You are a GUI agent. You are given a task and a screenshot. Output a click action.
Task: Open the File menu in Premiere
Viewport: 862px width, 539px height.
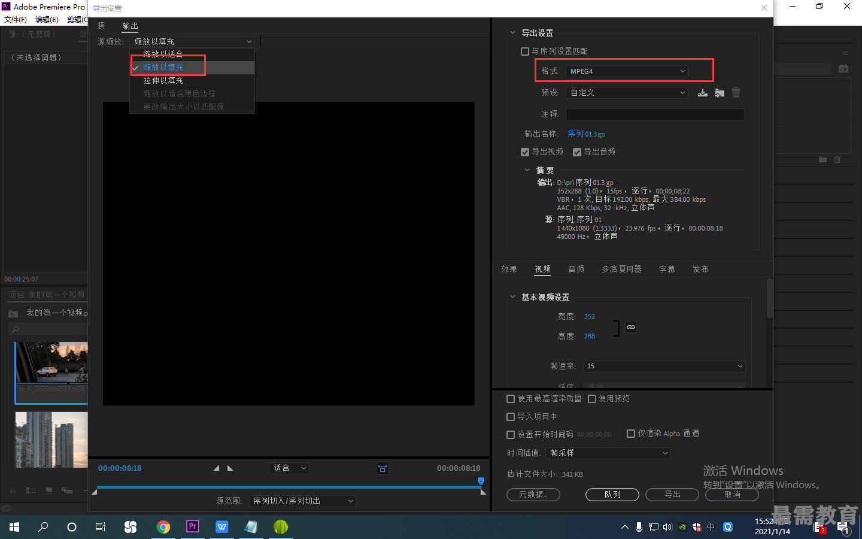point(16,20)
